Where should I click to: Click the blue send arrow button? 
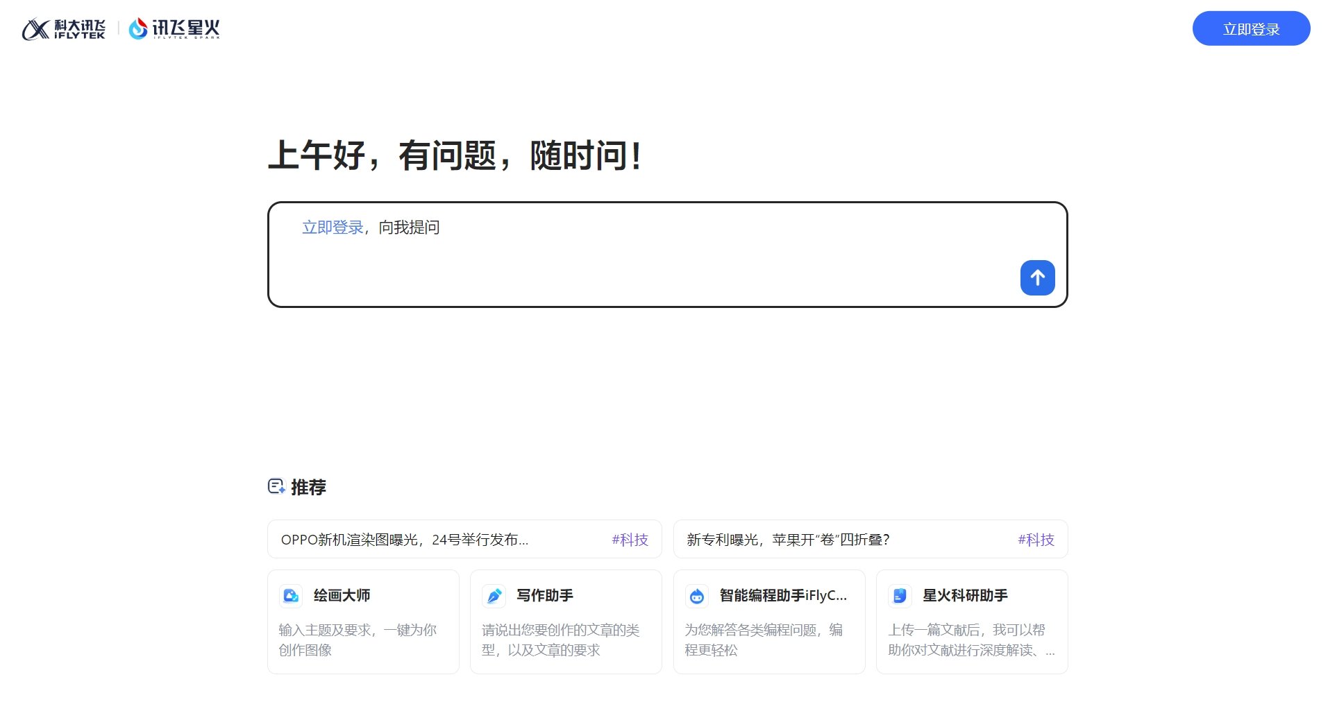1037,277
